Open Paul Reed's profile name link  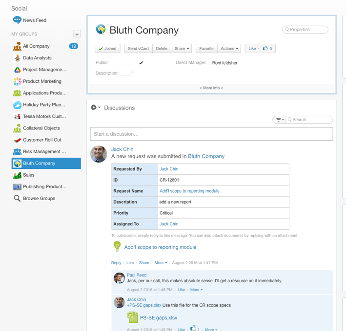click(x=137, y=275)
